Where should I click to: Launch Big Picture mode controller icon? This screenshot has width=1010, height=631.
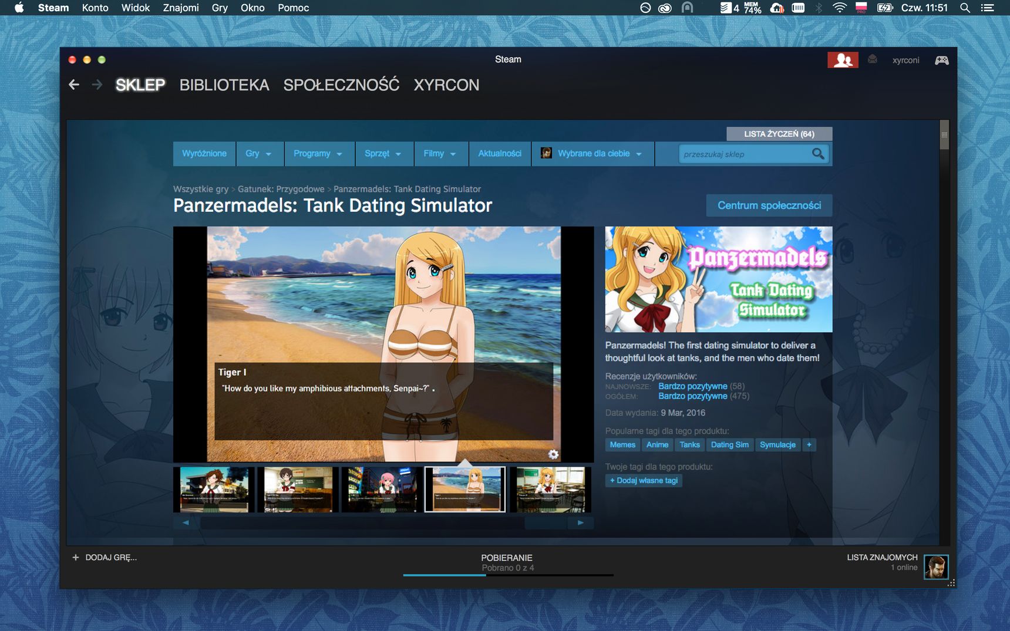coord(942,60)
